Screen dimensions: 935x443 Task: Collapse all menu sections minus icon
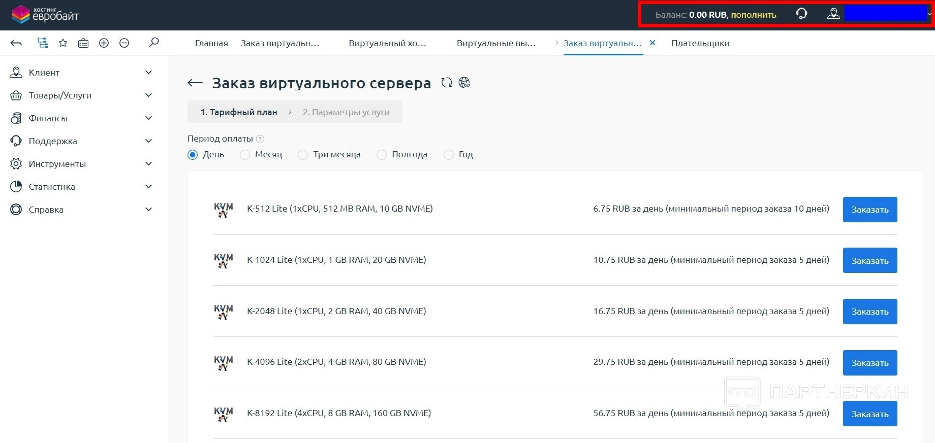(x=124, y=43)
